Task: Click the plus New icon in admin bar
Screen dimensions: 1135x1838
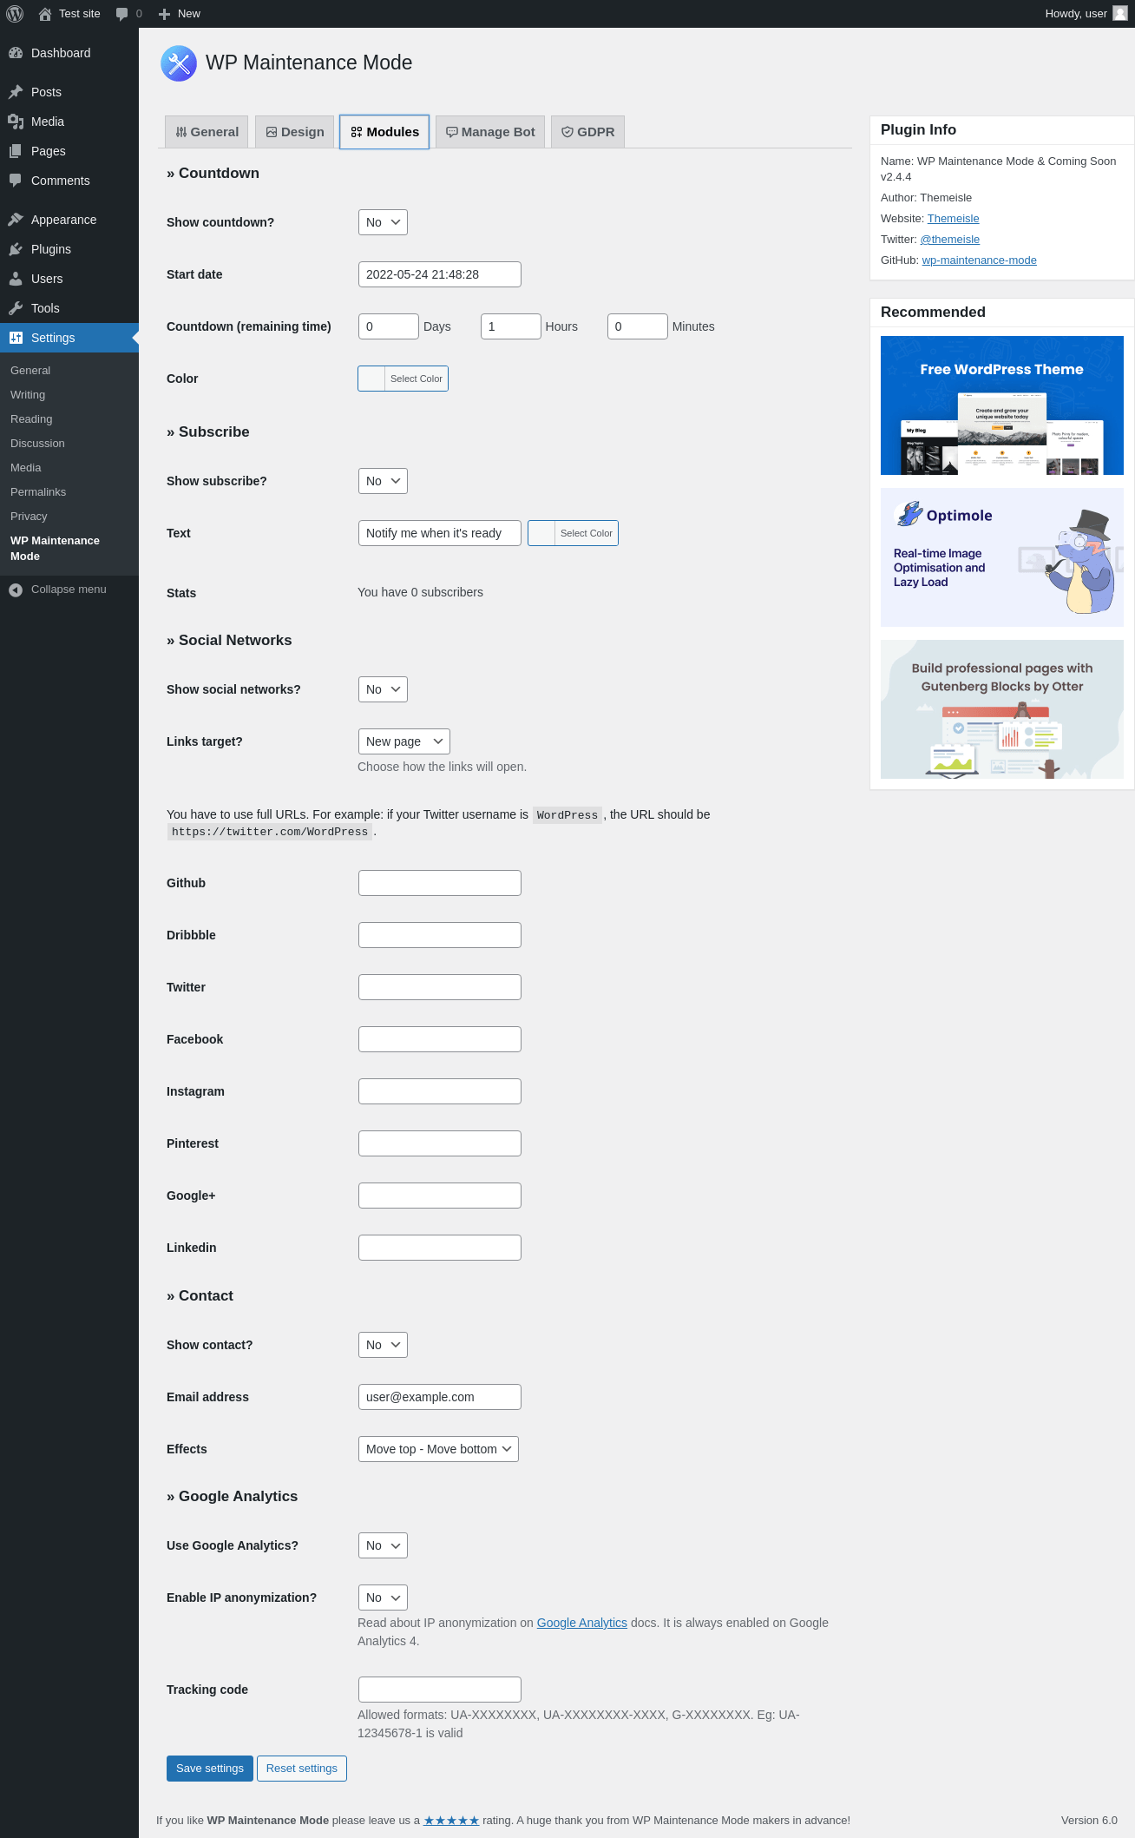Action: [x=164, y=14]
